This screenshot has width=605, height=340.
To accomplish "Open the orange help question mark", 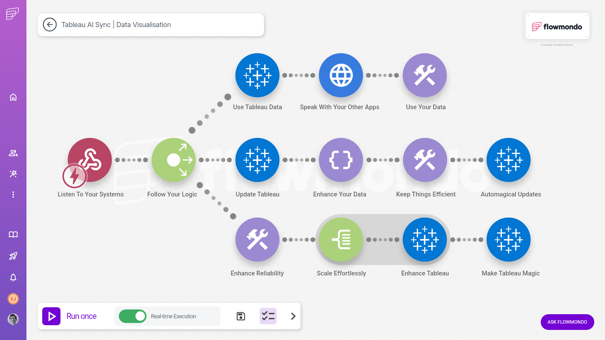I will (13, 298).
